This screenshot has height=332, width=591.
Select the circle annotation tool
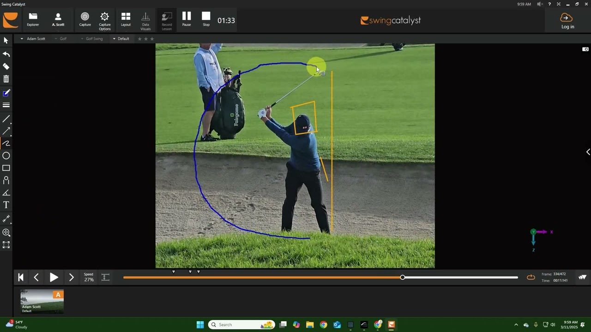6,156
